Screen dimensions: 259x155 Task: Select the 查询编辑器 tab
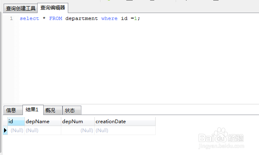(53, 8)
